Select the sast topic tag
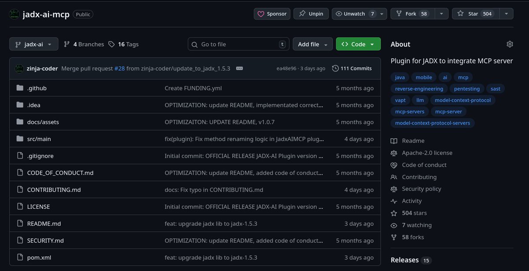The height and width of the screenshot is (271, 529). [x=495, y=89]
